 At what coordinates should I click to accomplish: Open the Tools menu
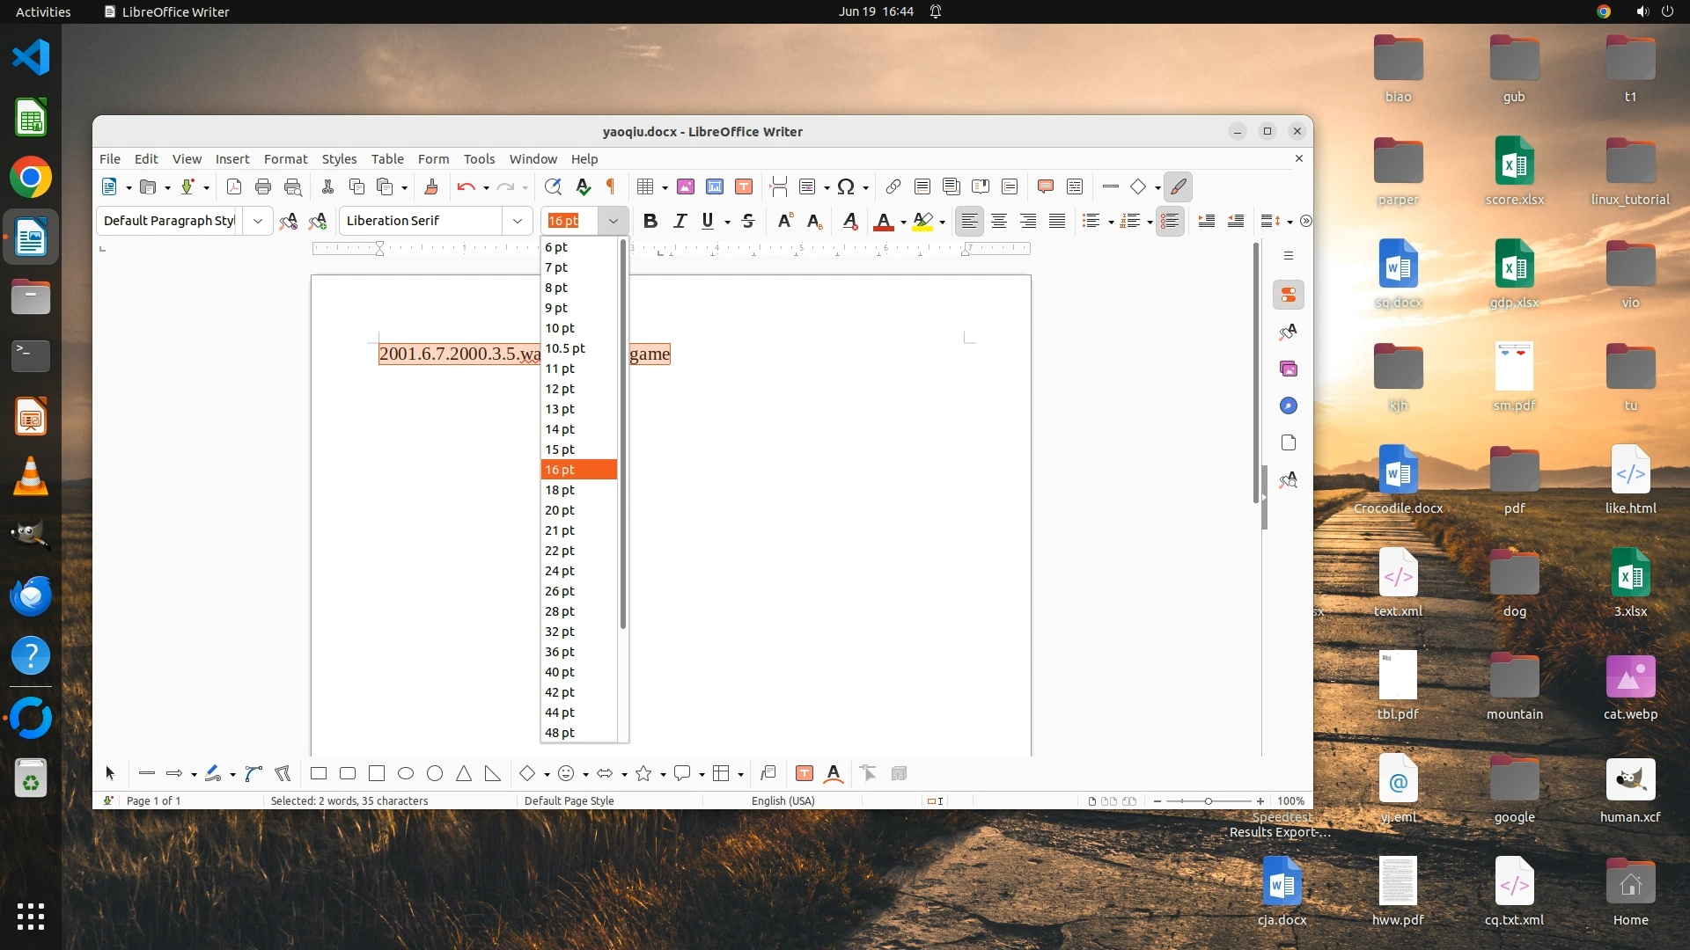pyautogui.click(x=479, y=159)
